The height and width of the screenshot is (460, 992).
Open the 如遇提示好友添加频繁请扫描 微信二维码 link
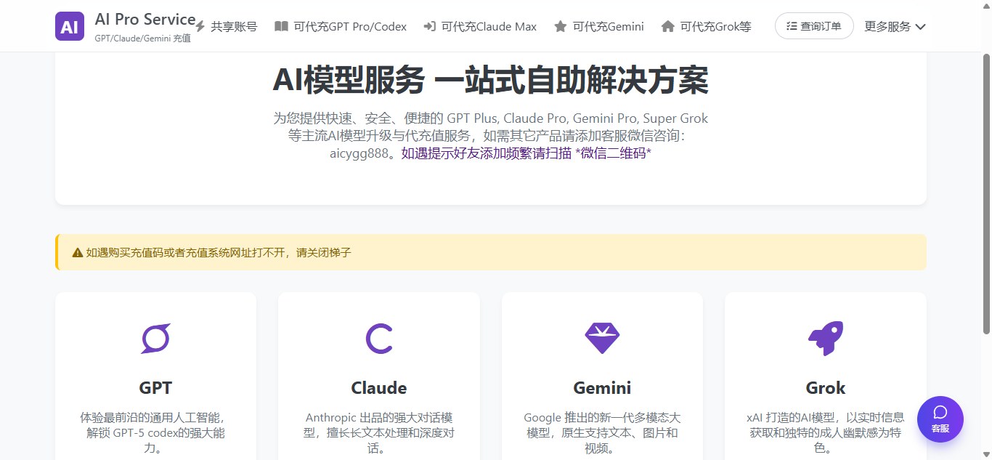(x=526, y=153)
